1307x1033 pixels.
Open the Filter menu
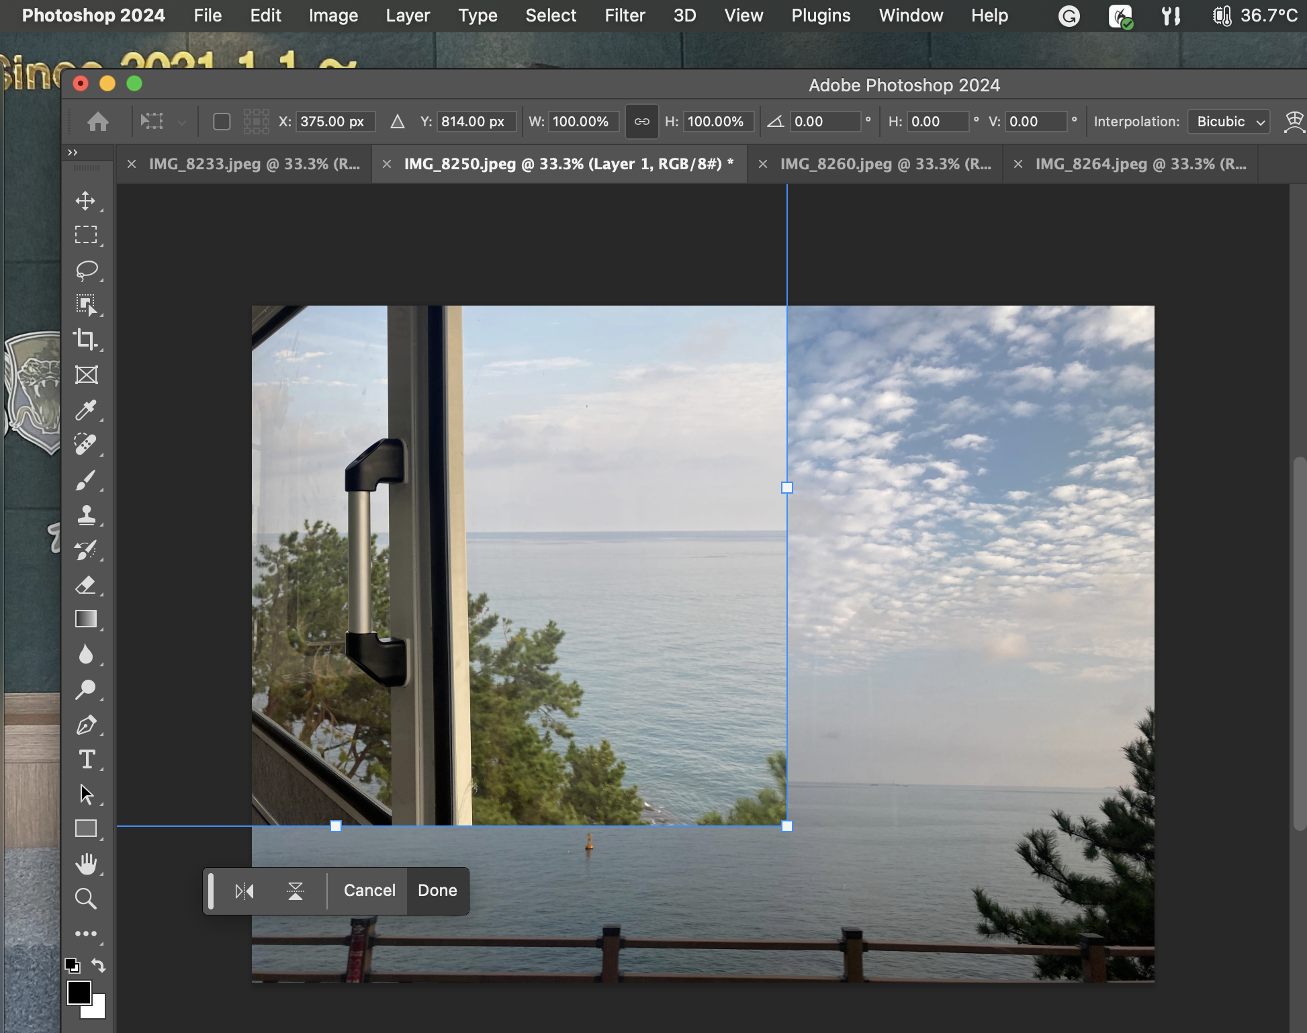click(624, 15)
